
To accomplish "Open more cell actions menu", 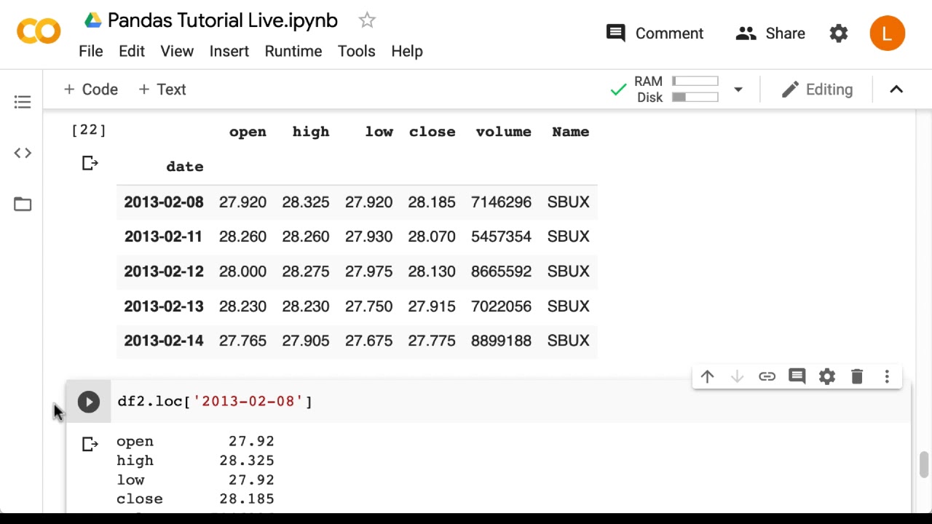I will [x=887, y=376].
